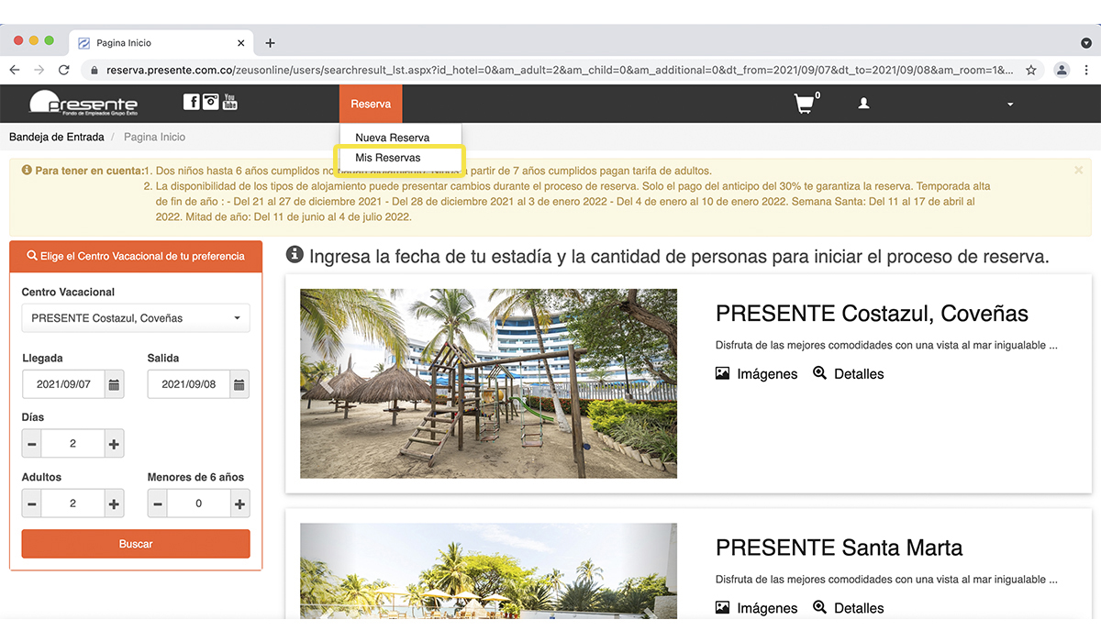This screenshot has height=642, width=1101.
Task: Open the Instagram social icon
Action: 211,102
